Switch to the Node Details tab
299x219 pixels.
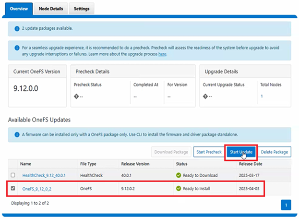coord(51,9)
